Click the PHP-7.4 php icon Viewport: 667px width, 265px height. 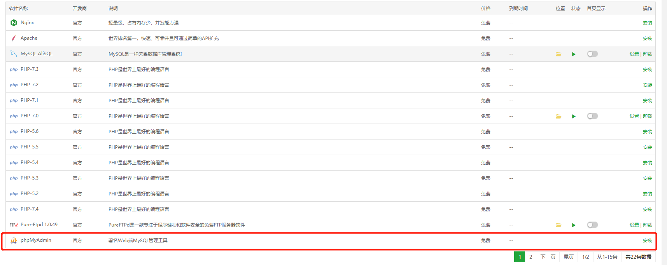[14, 209]
